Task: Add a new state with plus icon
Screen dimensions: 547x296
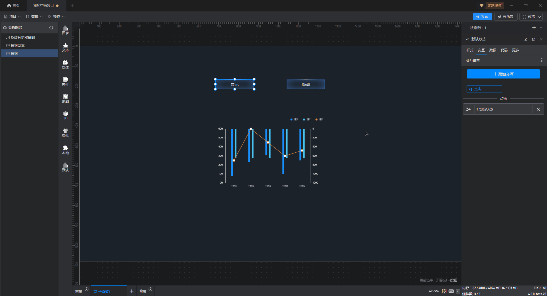Action: click(534, 28)
